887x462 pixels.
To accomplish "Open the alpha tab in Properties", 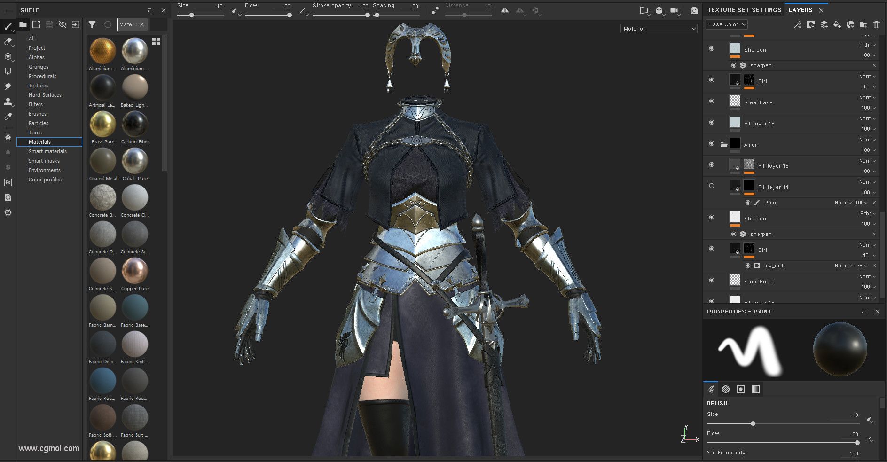I will 726,389.
